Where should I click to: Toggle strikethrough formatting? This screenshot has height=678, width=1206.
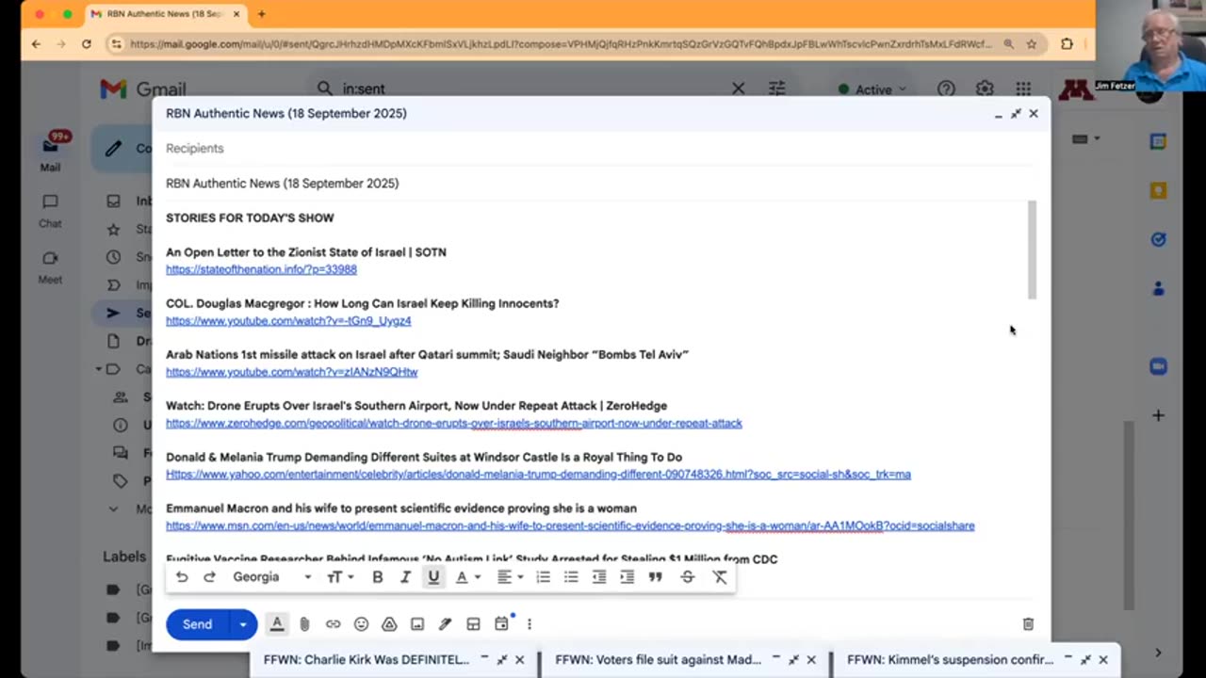[688, 577]
